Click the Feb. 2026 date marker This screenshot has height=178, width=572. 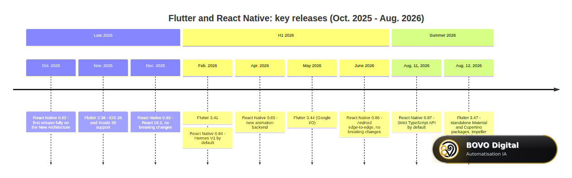[x=208, y=68]
